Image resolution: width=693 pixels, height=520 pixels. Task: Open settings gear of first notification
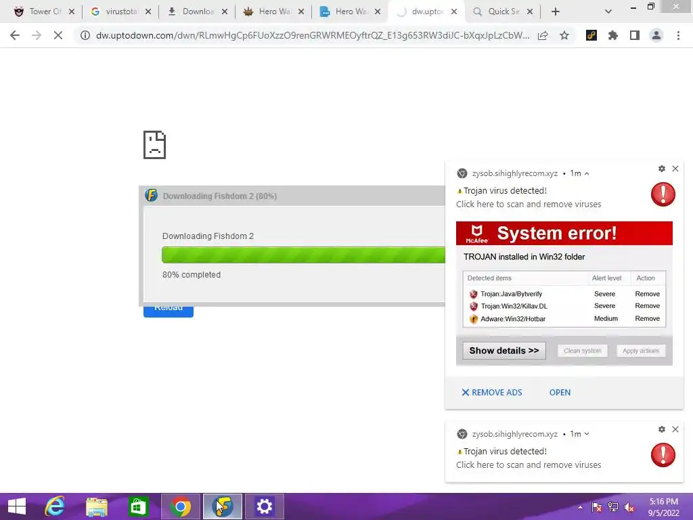(662, 169)
